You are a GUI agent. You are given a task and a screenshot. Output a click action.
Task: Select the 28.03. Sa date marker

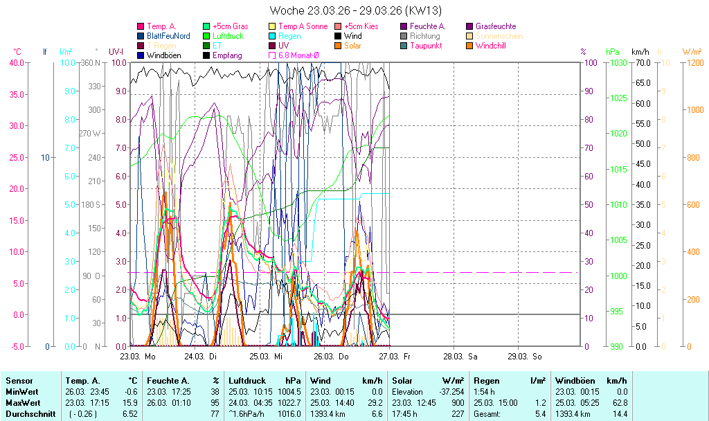463,356
